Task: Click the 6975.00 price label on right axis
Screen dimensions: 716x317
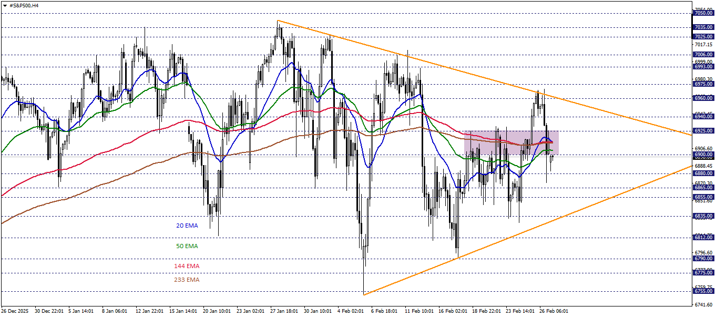Action: [x=703, y=83]
